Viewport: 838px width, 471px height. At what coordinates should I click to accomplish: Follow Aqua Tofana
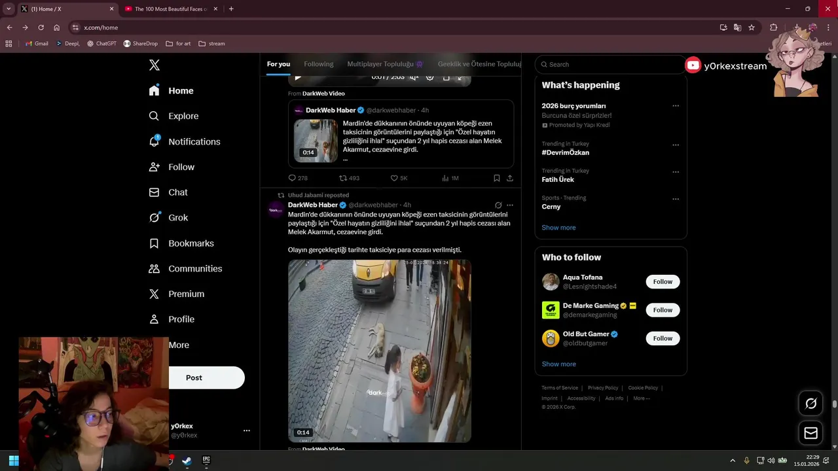(663, 281)
